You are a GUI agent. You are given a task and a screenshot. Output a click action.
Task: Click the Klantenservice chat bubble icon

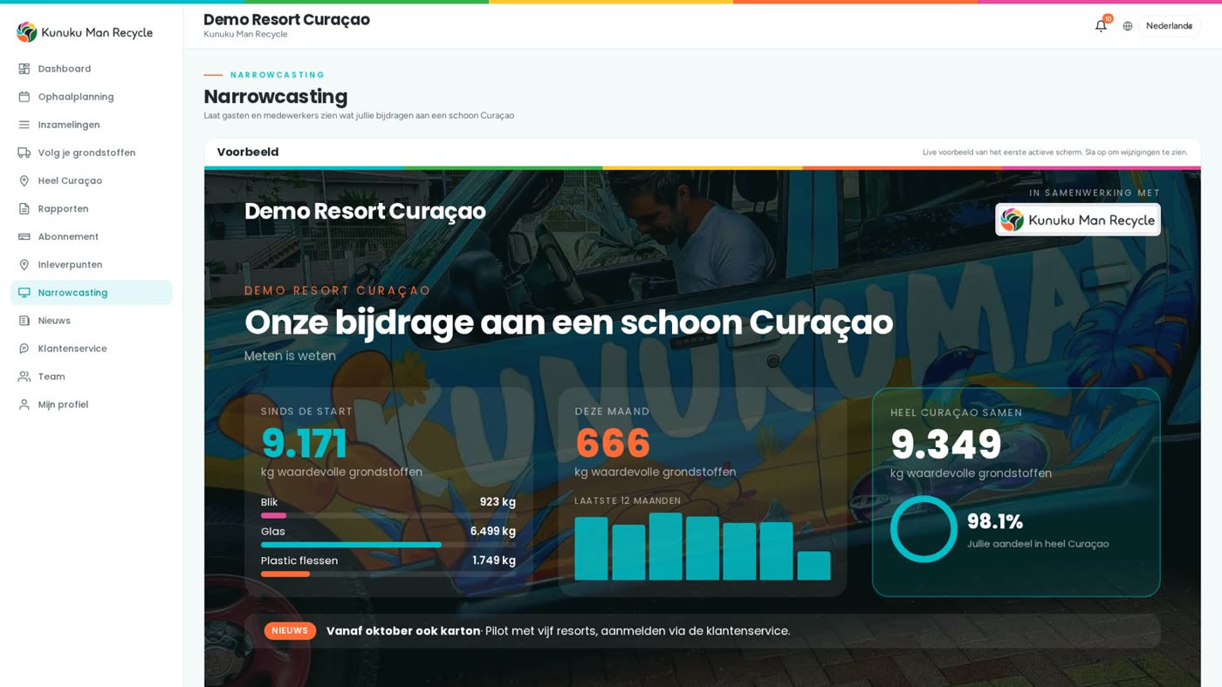24,348
